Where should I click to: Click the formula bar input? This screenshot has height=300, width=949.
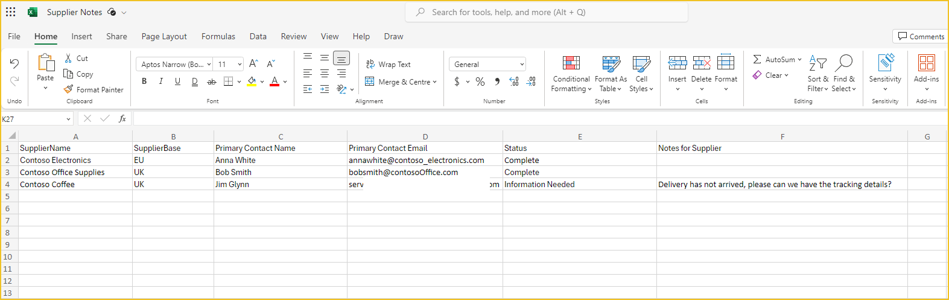tap(540, 119)
